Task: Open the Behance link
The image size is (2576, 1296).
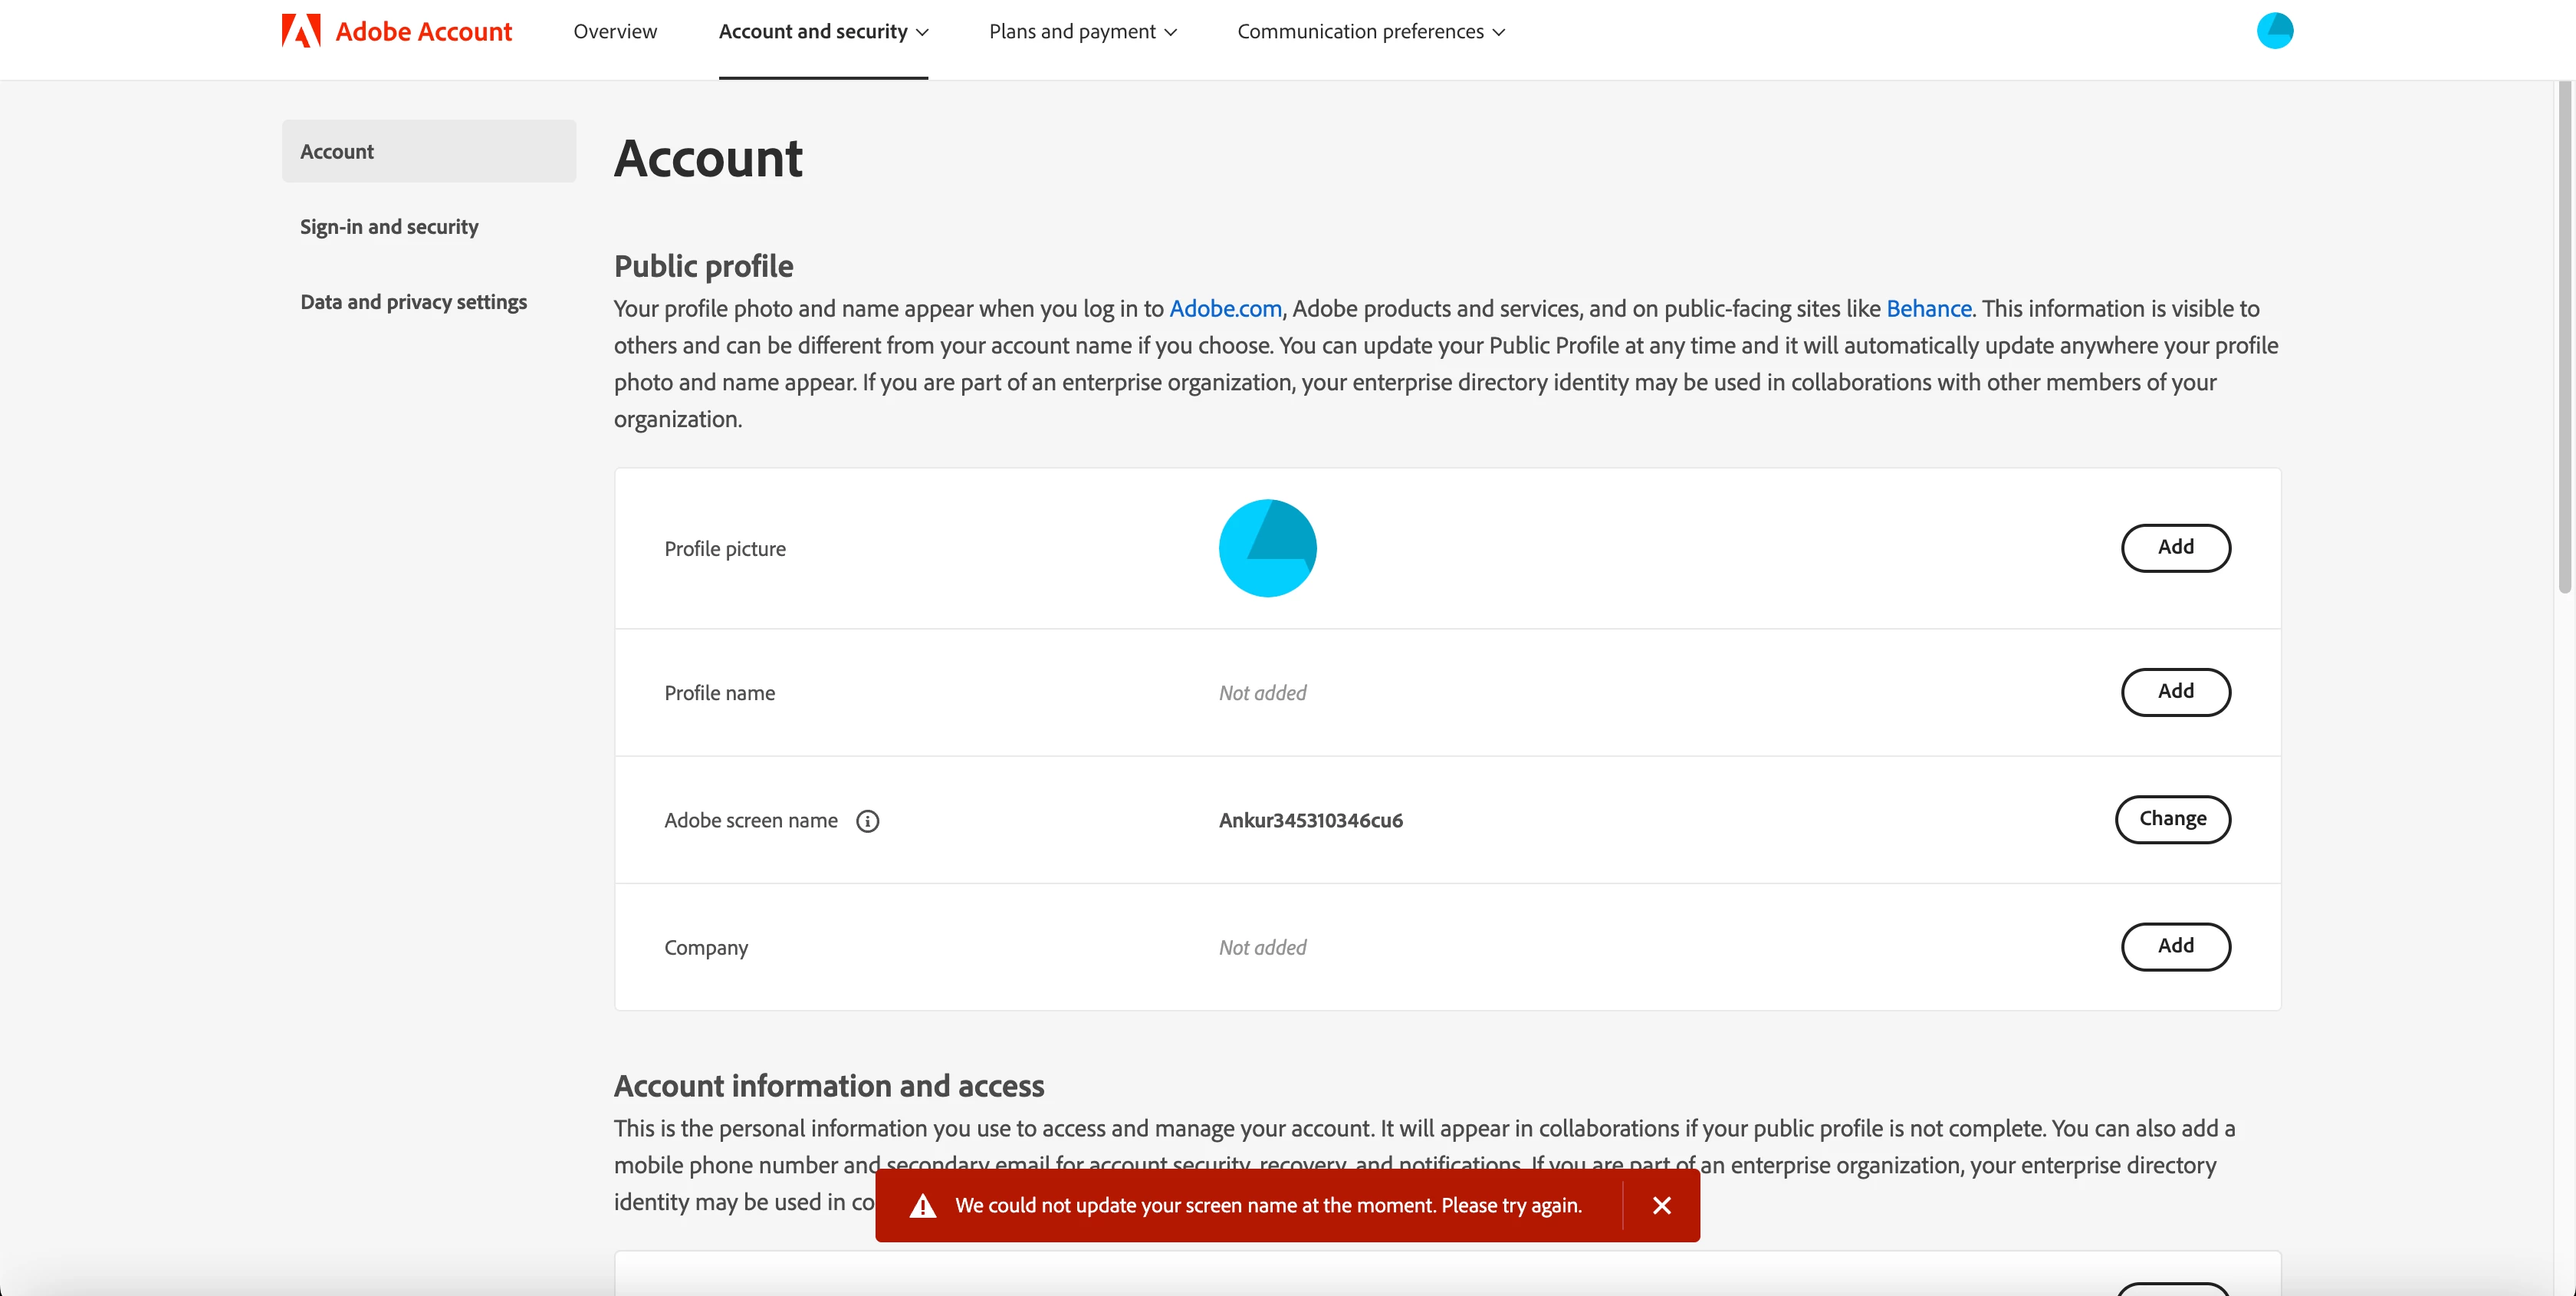Action: (1928, 309)
